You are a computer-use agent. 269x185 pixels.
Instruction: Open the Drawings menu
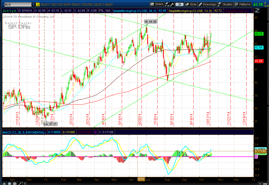coord(207,4)
